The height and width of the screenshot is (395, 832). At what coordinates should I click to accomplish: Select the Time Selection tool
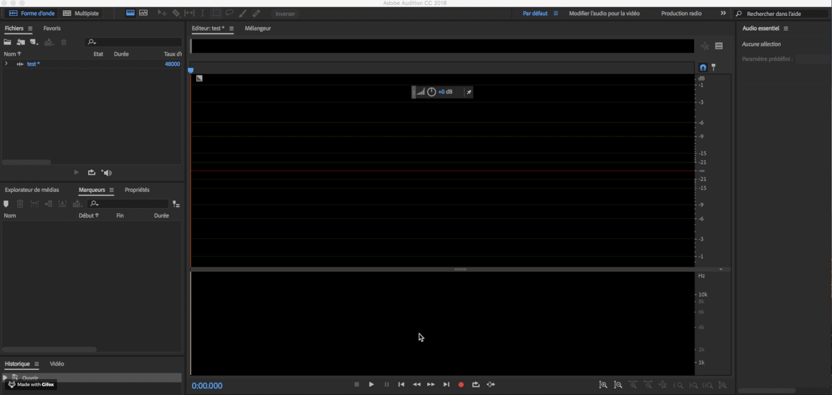(202, 13)
